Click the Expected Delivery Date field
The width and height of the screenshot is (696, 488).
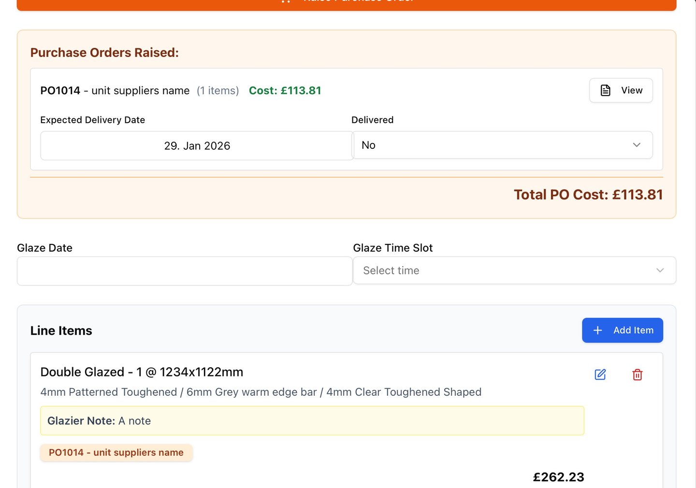pyautogui.click(x=197, y=146)
